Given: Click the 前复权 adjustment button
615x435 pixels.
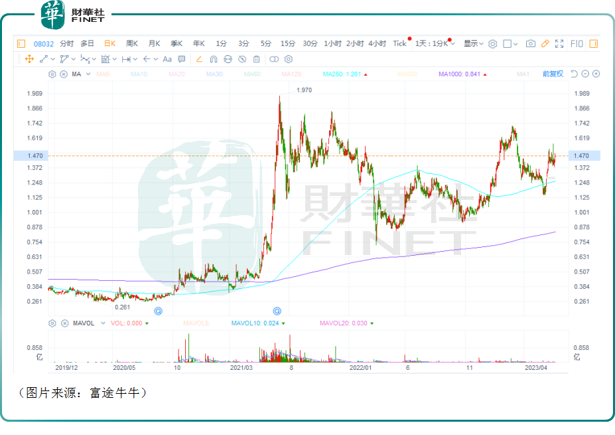Looking at the screenshot, I should coord(552,74).
